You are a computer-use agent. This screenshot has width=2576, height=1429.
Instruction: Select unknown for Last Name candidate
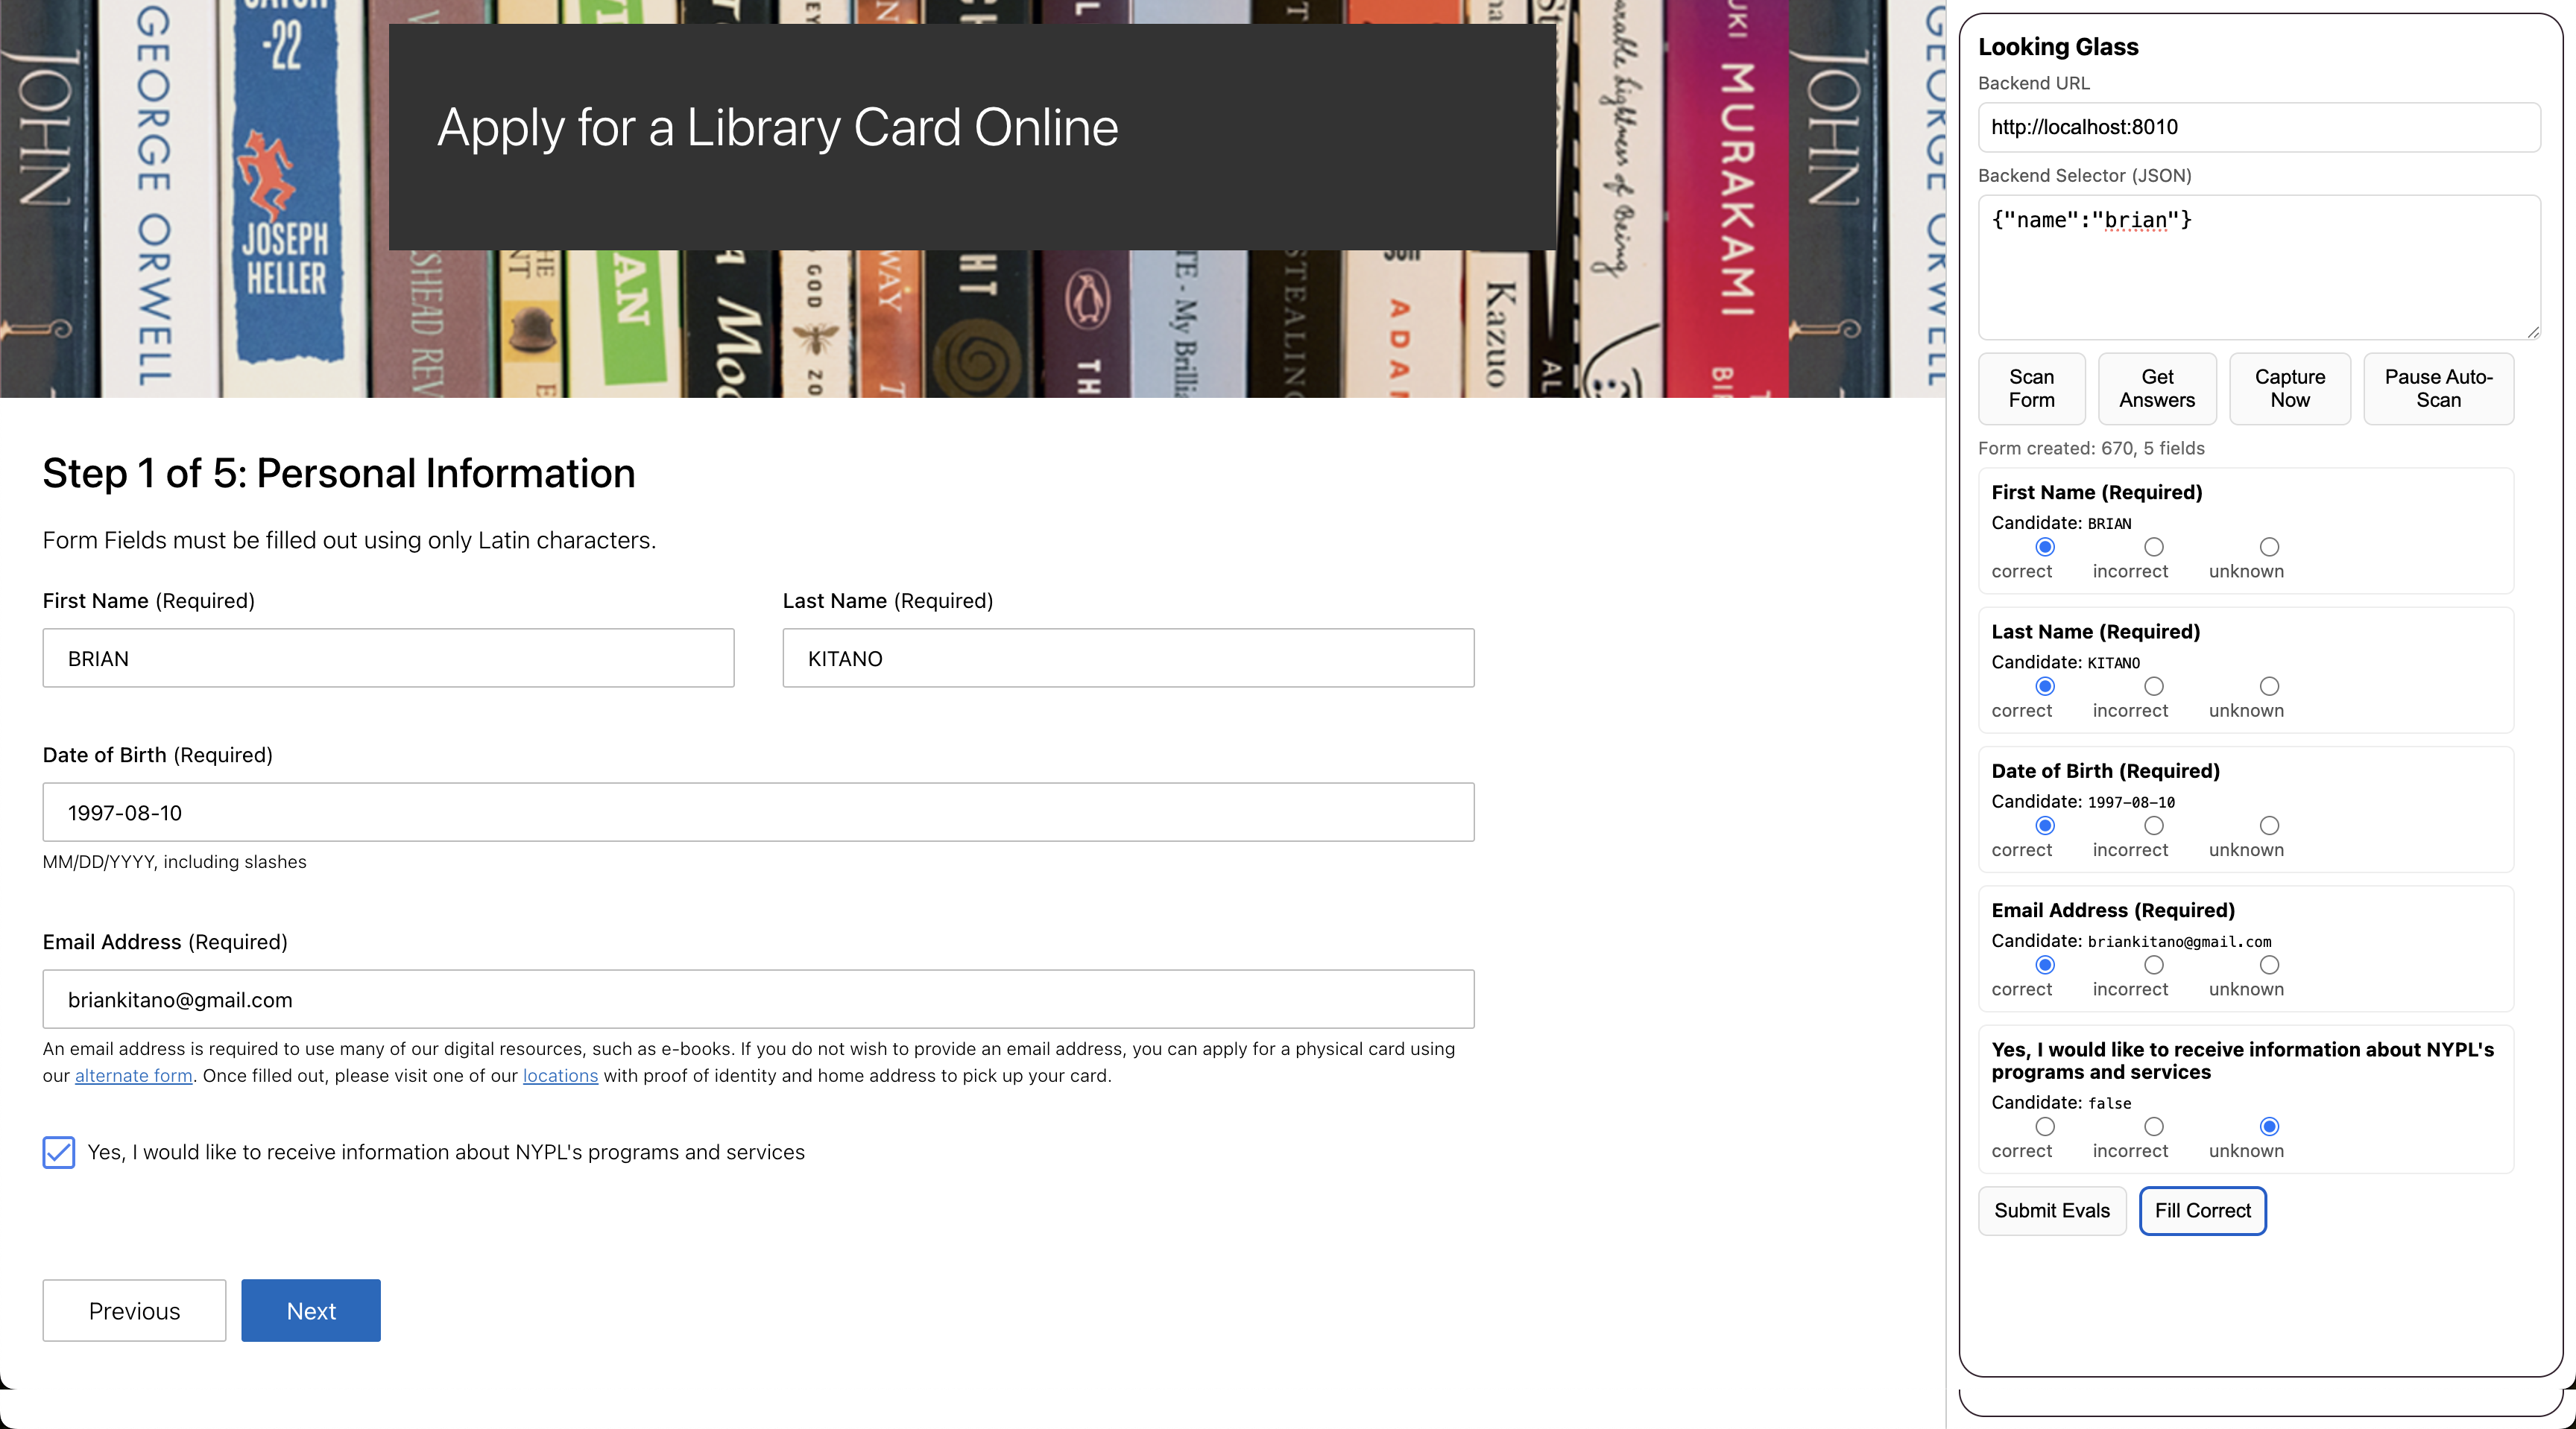2269,686
